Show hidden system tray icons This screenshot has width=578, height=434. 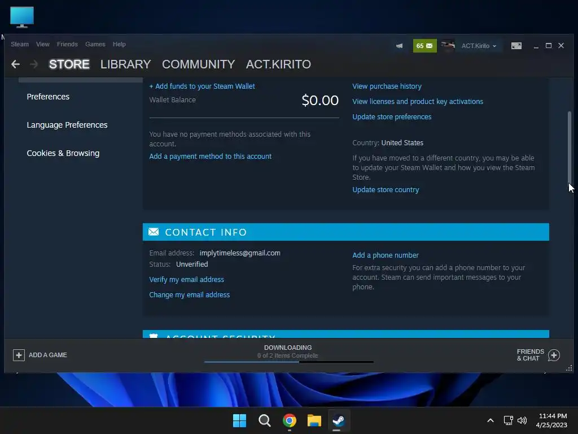click(491, 420)
